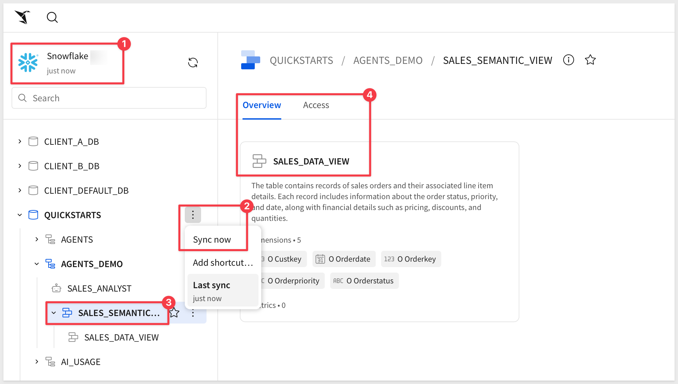Click the Sigma bird logo
The image size is (678, 384).
click(x=22, y=17)
